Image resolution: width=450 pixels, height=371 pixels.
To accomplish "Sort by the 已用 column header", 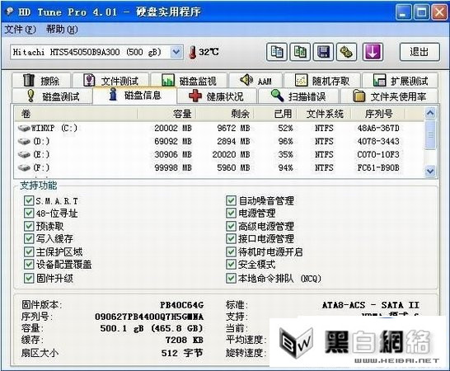I will pyautogui.click(x=275, y=114).
